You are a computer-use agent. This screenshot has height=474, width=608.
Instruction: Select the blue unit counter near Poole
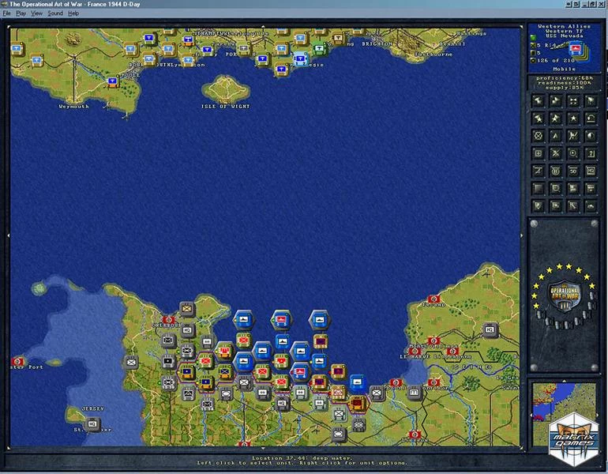112,81
